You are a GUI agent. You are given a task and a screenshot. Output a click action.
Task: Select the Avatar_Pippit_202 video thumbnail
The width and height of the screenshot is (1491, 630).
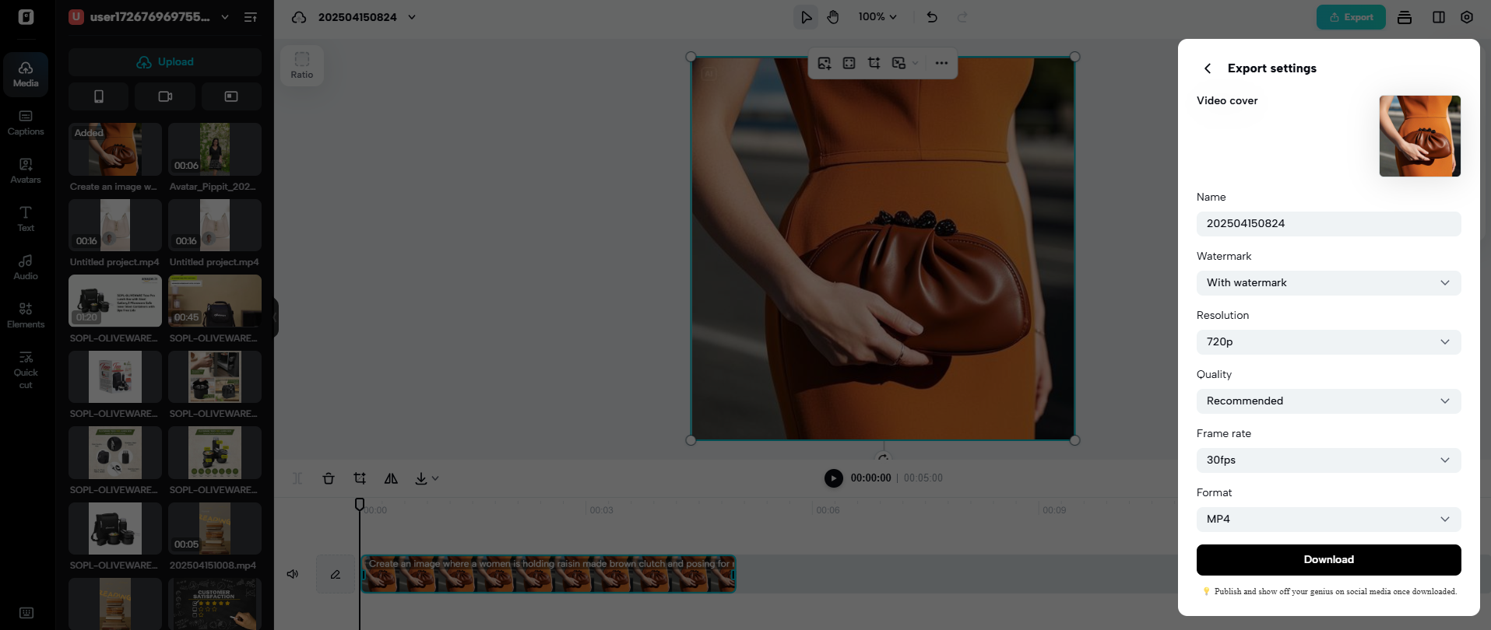click(215, 149)
